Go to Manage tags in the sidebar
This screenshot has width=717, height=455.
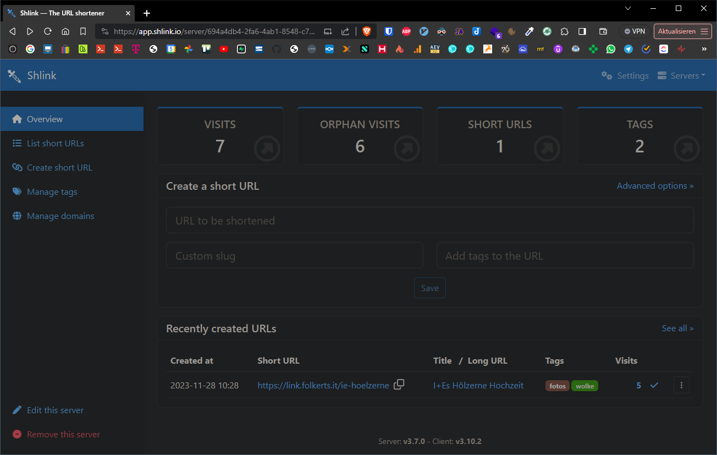[52, 192]
